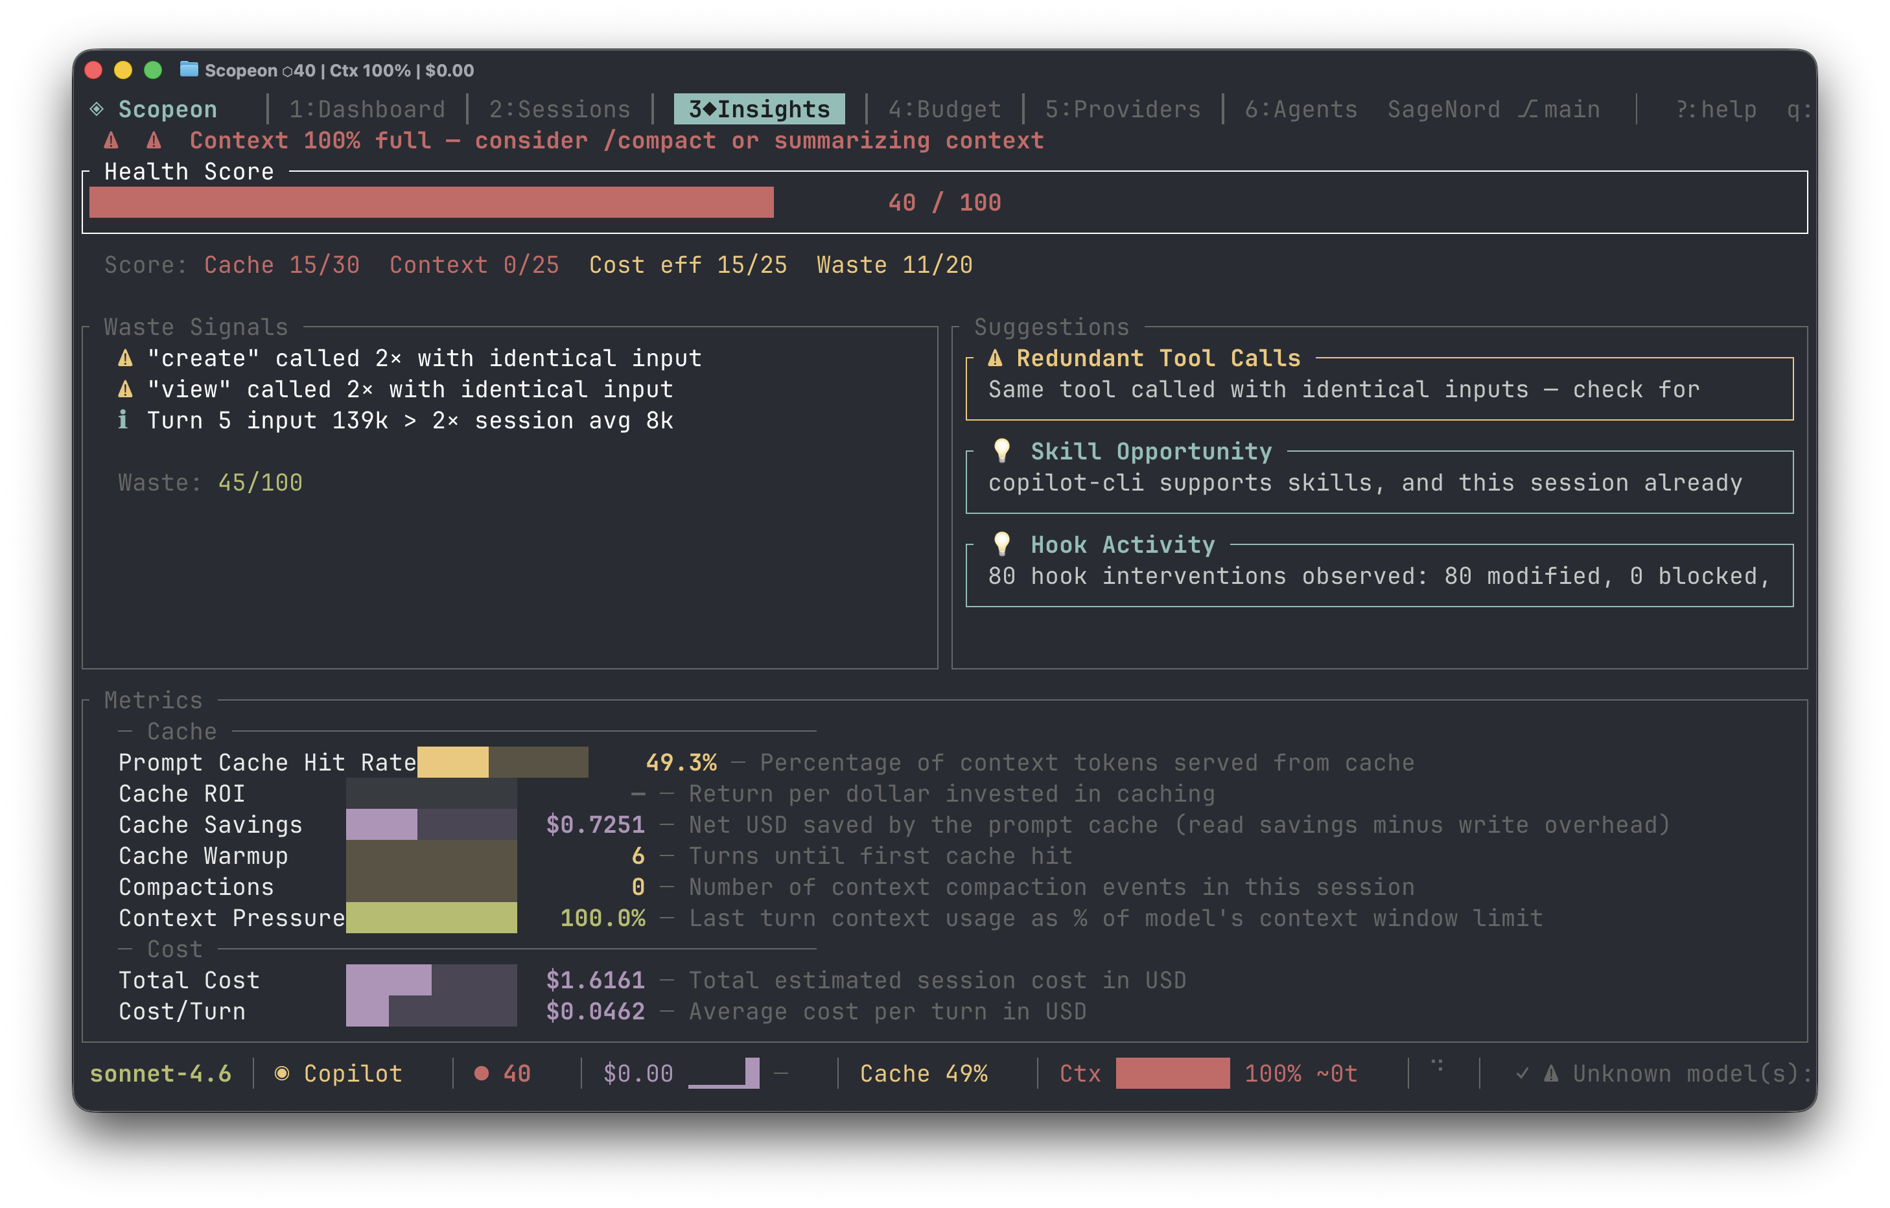The image size is (1890, 1208).
Task: Click the red Health Score progress bar
Action: 431,202
